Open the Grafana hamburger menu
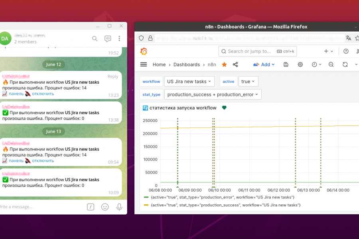The height and width of the screenshot is (239, 359). point(144,65)
